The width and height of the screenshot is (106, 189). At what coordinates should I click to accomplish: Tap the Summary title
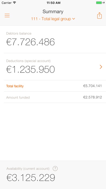tap(53, 12)
